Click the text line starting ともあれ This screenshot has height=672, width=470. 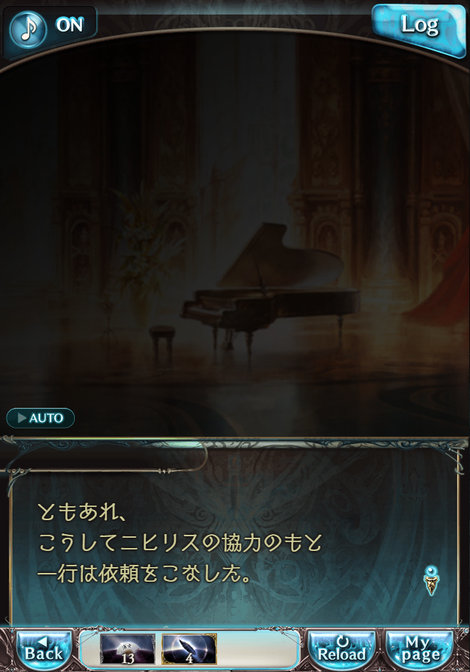[82, 512]
